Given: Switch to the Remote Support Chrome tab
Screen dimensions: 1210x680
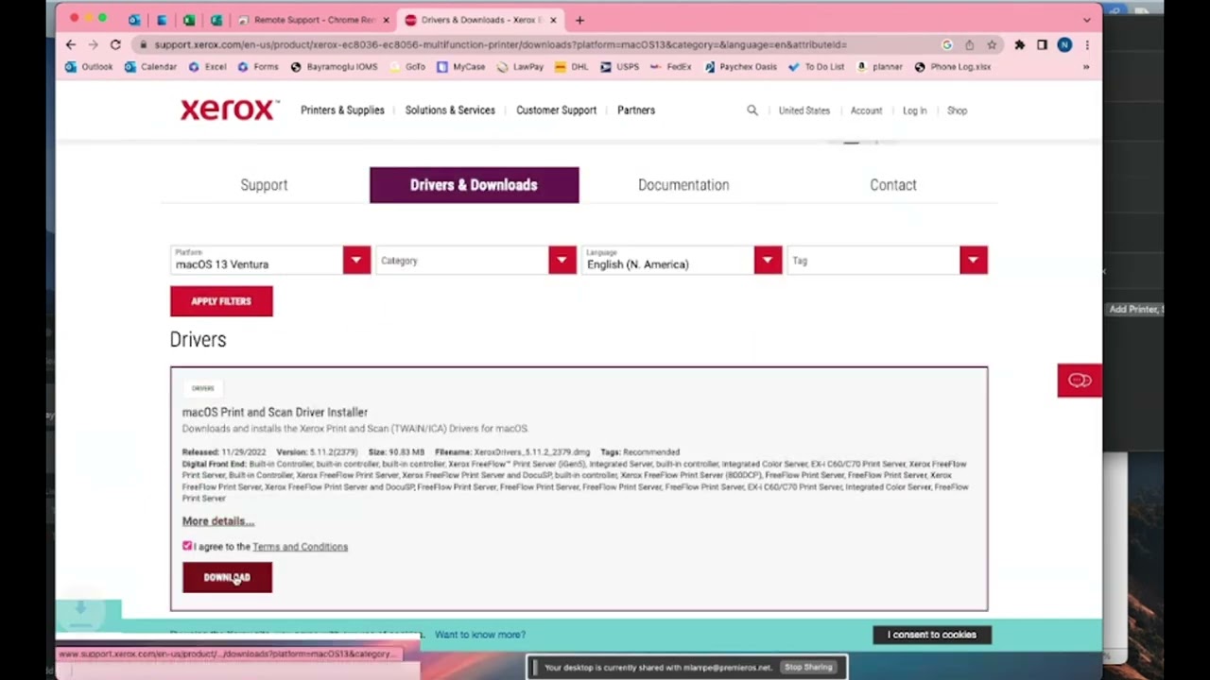Looking at the screenshot, I should (313, 20).
